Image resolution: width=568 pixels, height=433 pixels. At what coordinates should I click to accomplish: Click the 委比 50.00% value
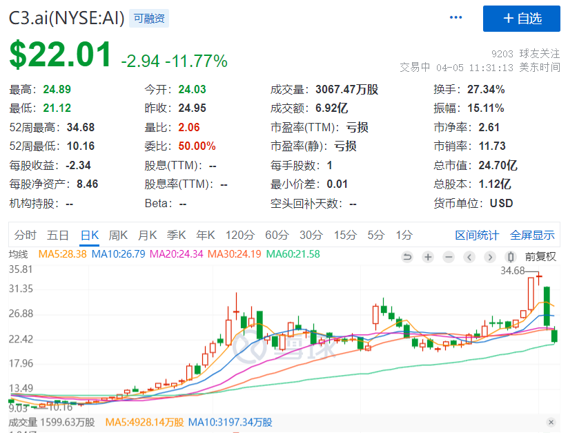197,146
